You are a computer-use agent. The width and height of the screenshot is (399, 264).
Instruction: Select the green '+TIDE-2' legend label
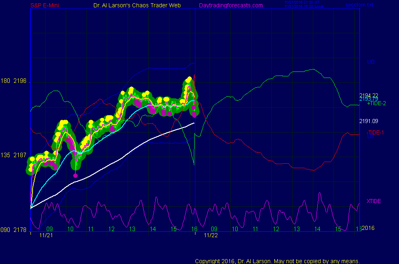pyautogui.click(x=376, y=103)
